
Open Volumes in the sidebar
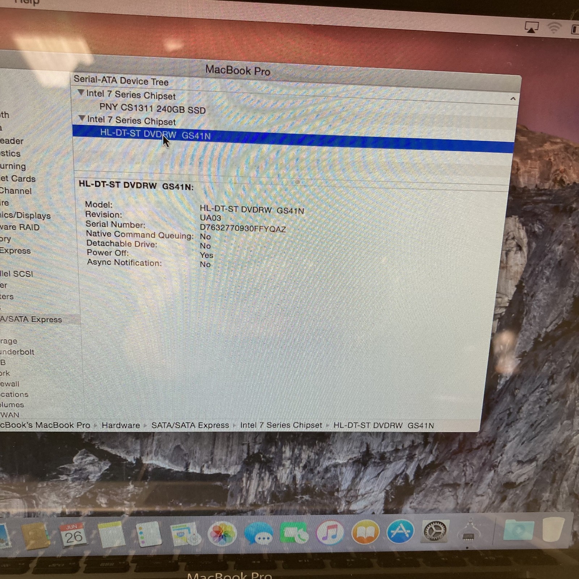point(12,405)
